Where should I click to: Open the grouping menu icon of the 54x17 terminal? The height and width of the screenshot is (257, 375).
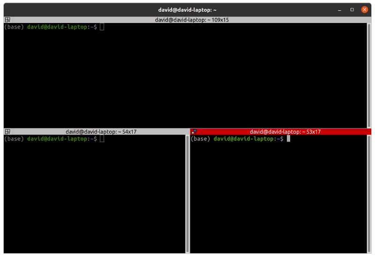(7, 132)
